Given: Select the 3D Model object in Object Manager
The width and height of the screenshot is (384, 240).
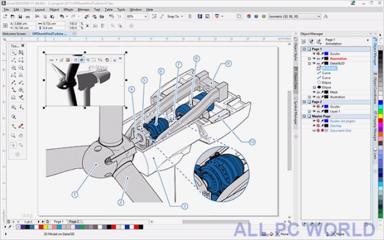Looking at the screenshot, I should [x=329, y=68].
